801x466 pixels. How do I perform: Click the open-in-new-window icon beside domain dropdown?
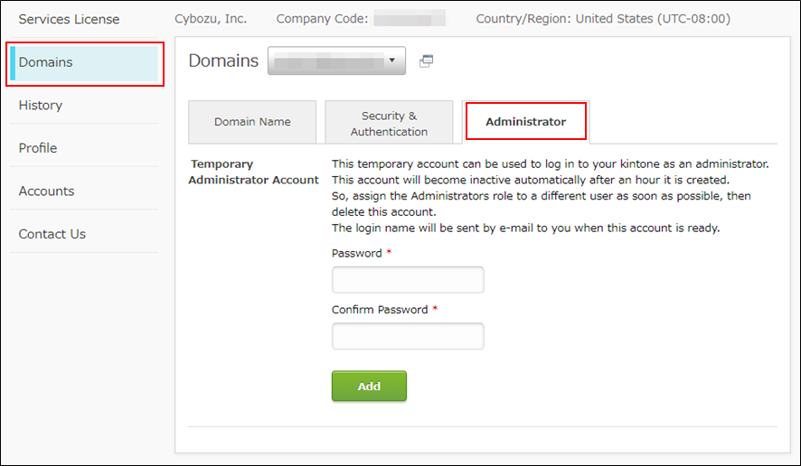(427, 61)
